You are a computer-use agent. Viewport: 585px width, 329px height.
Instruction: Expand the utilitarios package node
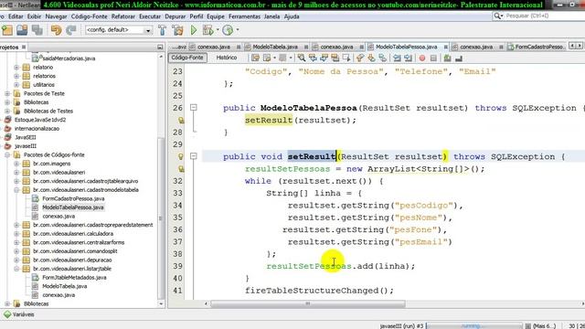pos(16,85)
